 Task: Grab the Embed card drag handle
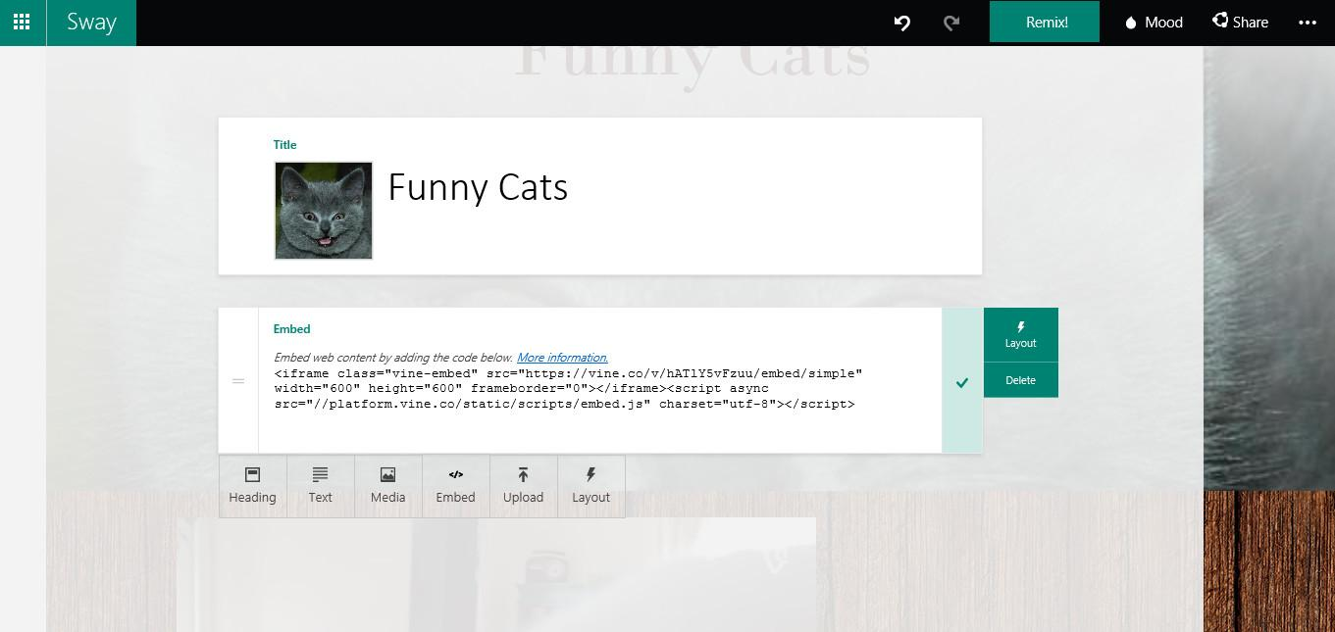click(x=238, y=381)
